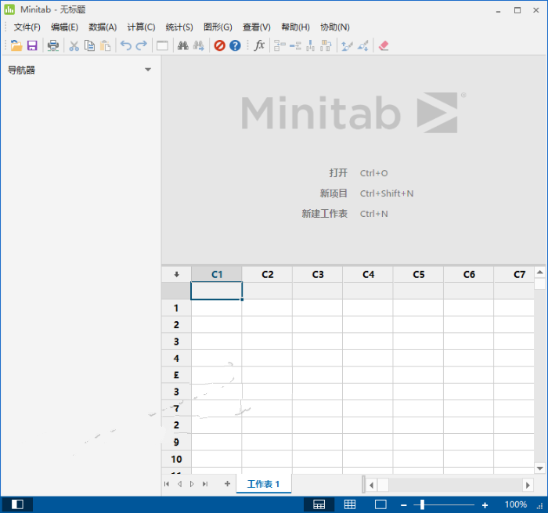This screenshot has width=548, height=513.
Task: Go to last worksheet tab arrow
Action: point(205,484)
